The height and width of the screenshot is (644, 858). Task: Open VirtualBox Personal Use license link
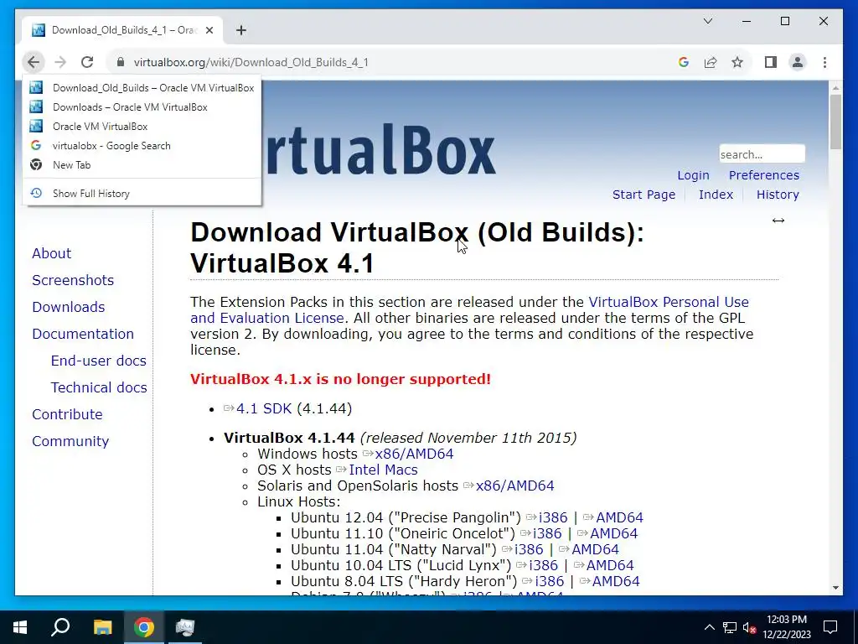(669, 302)
